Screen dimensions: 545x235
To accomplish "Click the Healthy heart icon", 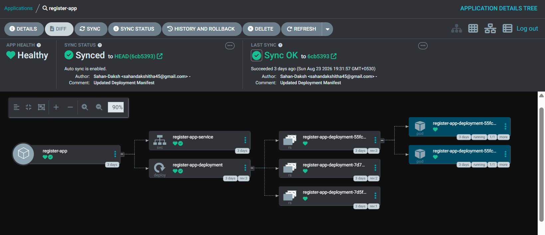I will point(11,55).
